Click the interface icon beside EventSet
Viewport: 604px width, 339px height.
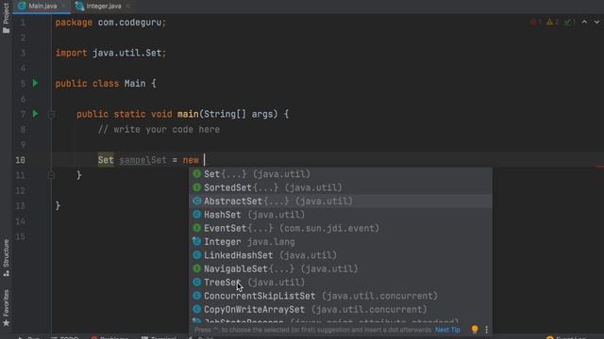(x=197, y=228)
